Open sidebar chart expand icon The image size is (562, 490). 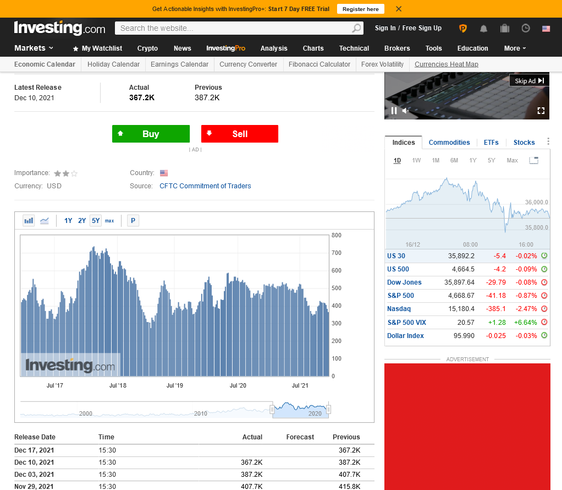pos(534,160)
